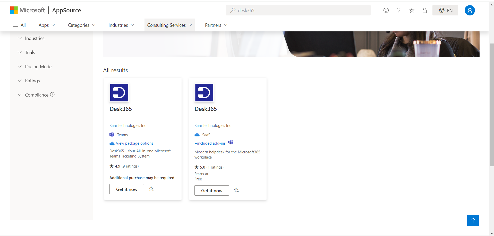Open the search bar containing desk365
The image size is (494, 236).
[x=298, y=10]
